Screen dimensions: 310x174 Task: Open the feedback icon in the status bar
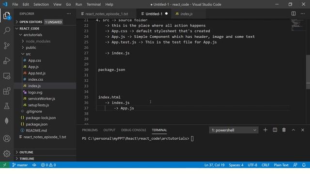pyautogui.click(x=295, y=165)
